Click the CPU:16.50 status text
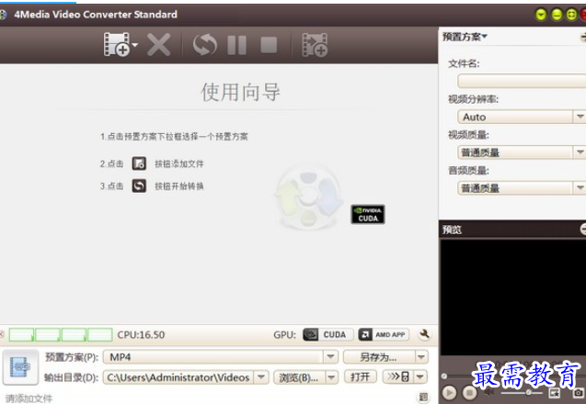 tap(141, 334)
